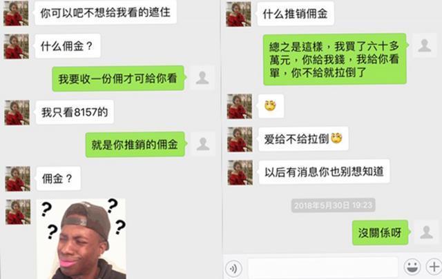The height and width of the screenshot is (279, 442).
Task: Select the 爱给不给拉倒 message bubble
Action: (303, 139)
